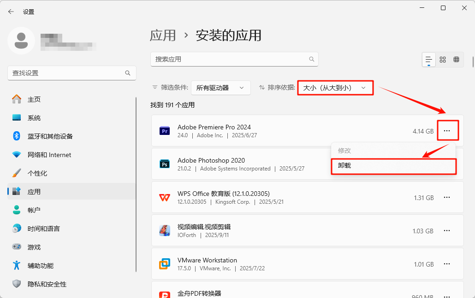The image size is (475, 298).
Task: Click the Adobe Photoshop app icon
Action: click(x=165, y=164)
